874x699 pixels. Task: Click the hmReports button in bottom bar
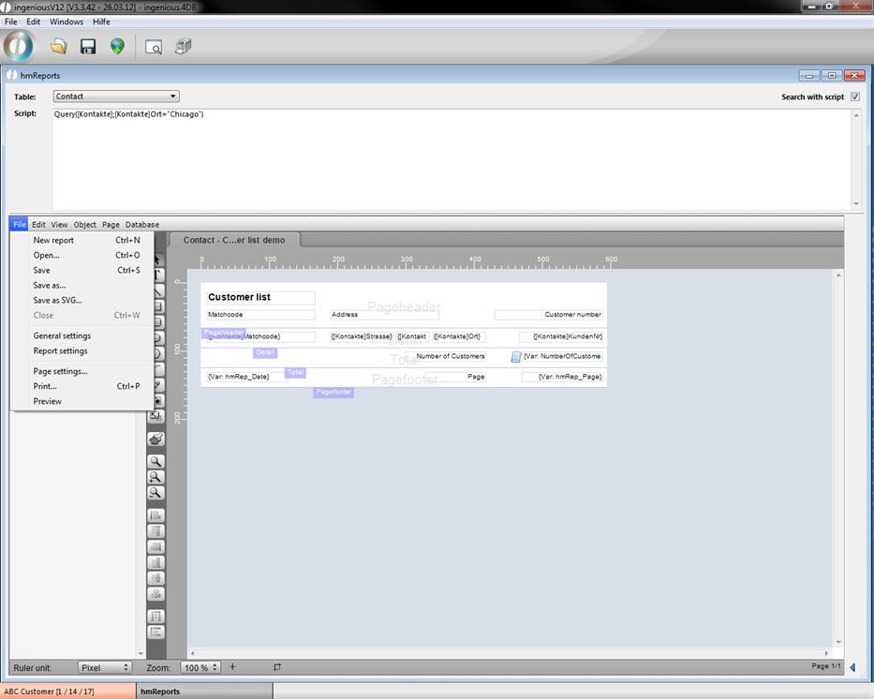160,692
